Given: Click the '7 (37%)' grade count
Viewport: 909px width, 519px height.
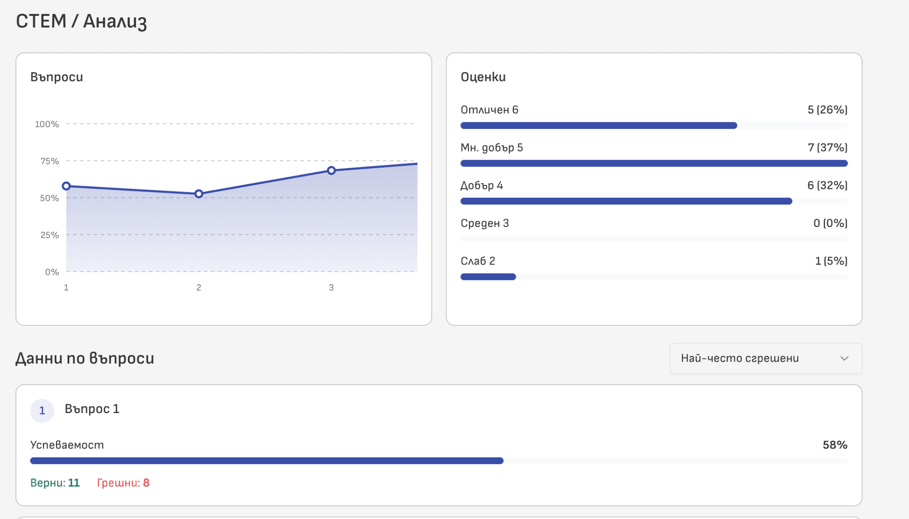Looking at the screenshot, I should click(827, 148).
